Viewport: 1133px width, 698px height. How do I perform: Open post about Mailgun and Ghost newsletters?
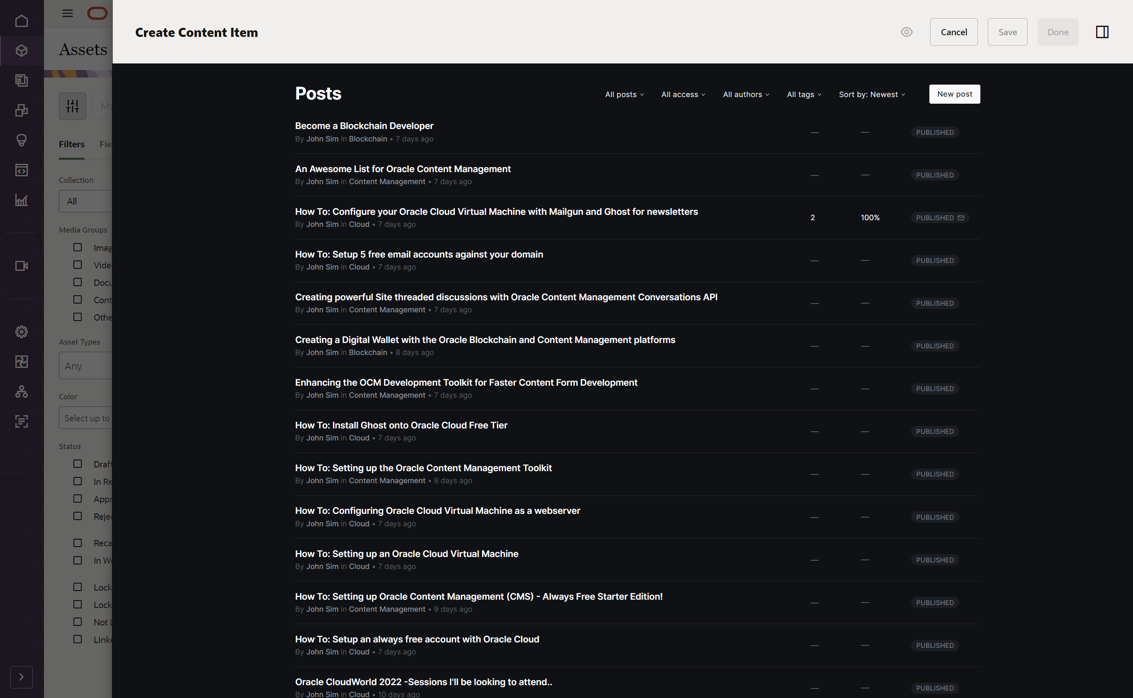pyautogui.click(x=496, y=212)
